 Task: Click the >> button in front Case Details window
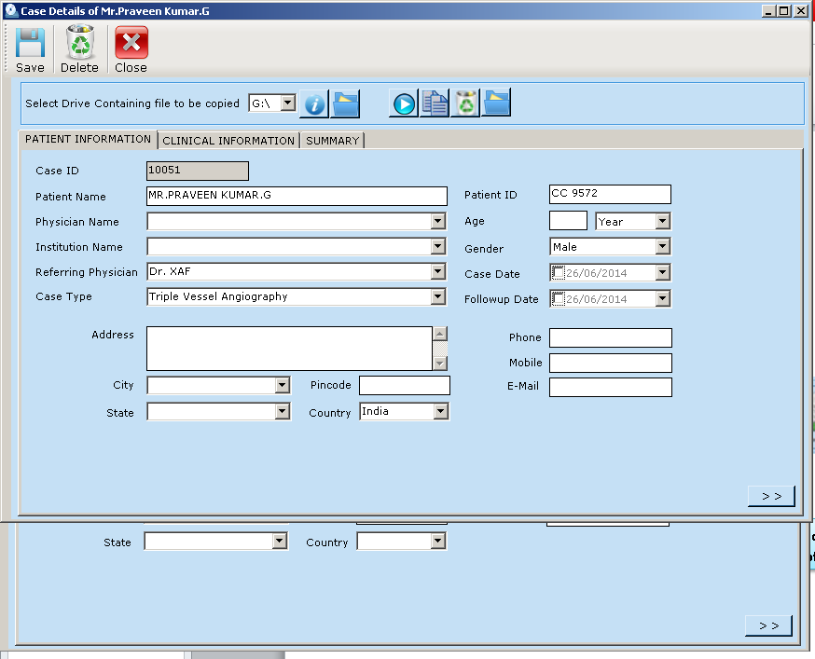771,496
